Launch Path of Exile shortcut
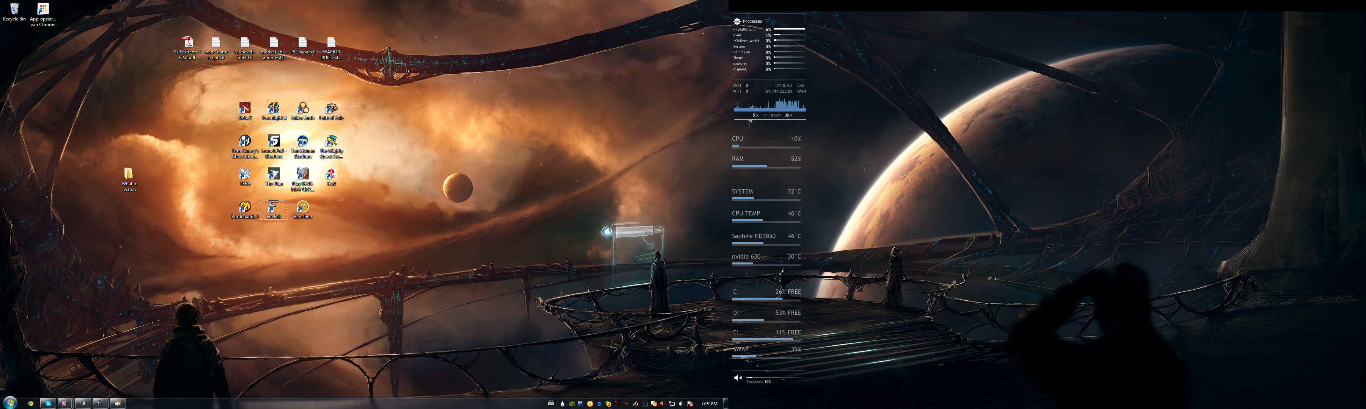Viewport: 1366px width, 409px height. coord(331,111)
